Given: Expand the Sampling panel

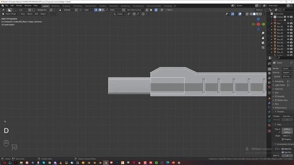Looking at the screenshot, I should click(x=279, y=82).
